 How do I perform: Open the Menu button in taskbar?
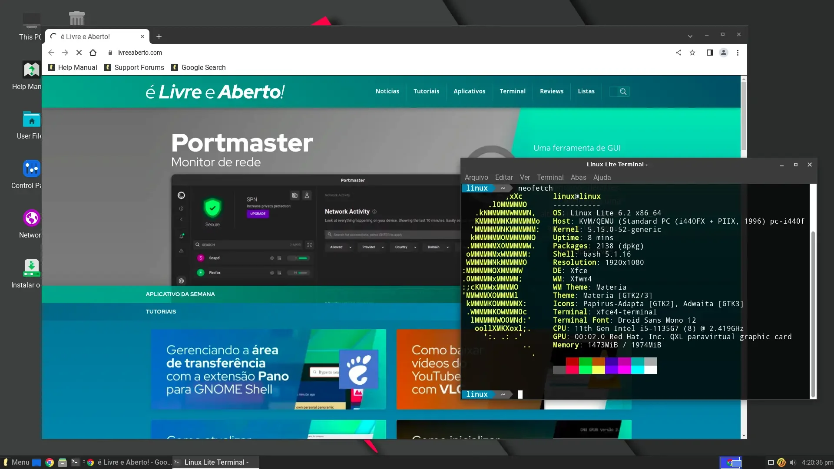[x=16, y=462]
